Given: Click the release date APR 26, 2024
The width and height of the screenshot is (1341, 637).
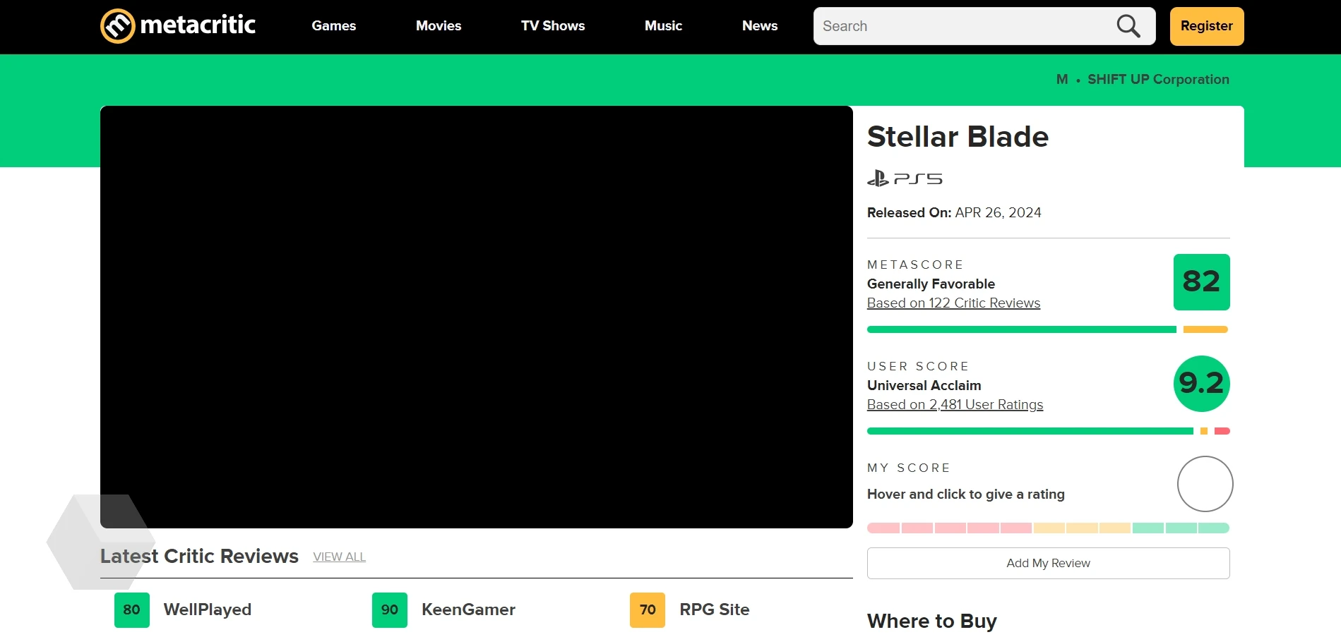Looking at the screenshot, I should coord(998,212).
